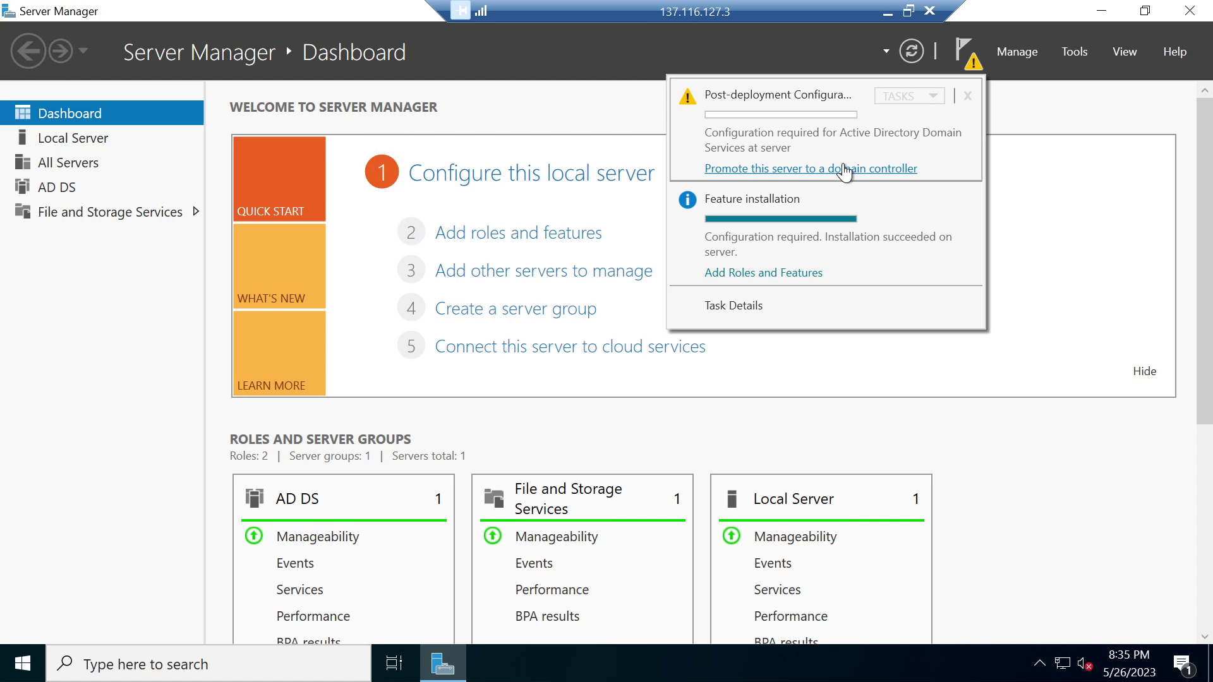Open Events in the Local Server tile
Image resolution: width=1213 pixels, height=682 pixels.
773,563
